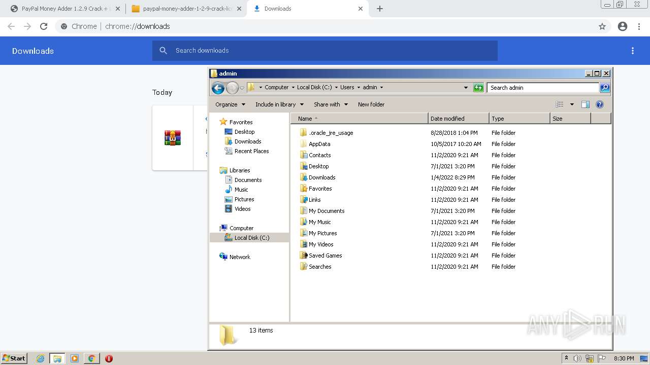This screenshot has width=650, height=365.
Task: Click the Action Center flag icon
Action: pos(602,358)
